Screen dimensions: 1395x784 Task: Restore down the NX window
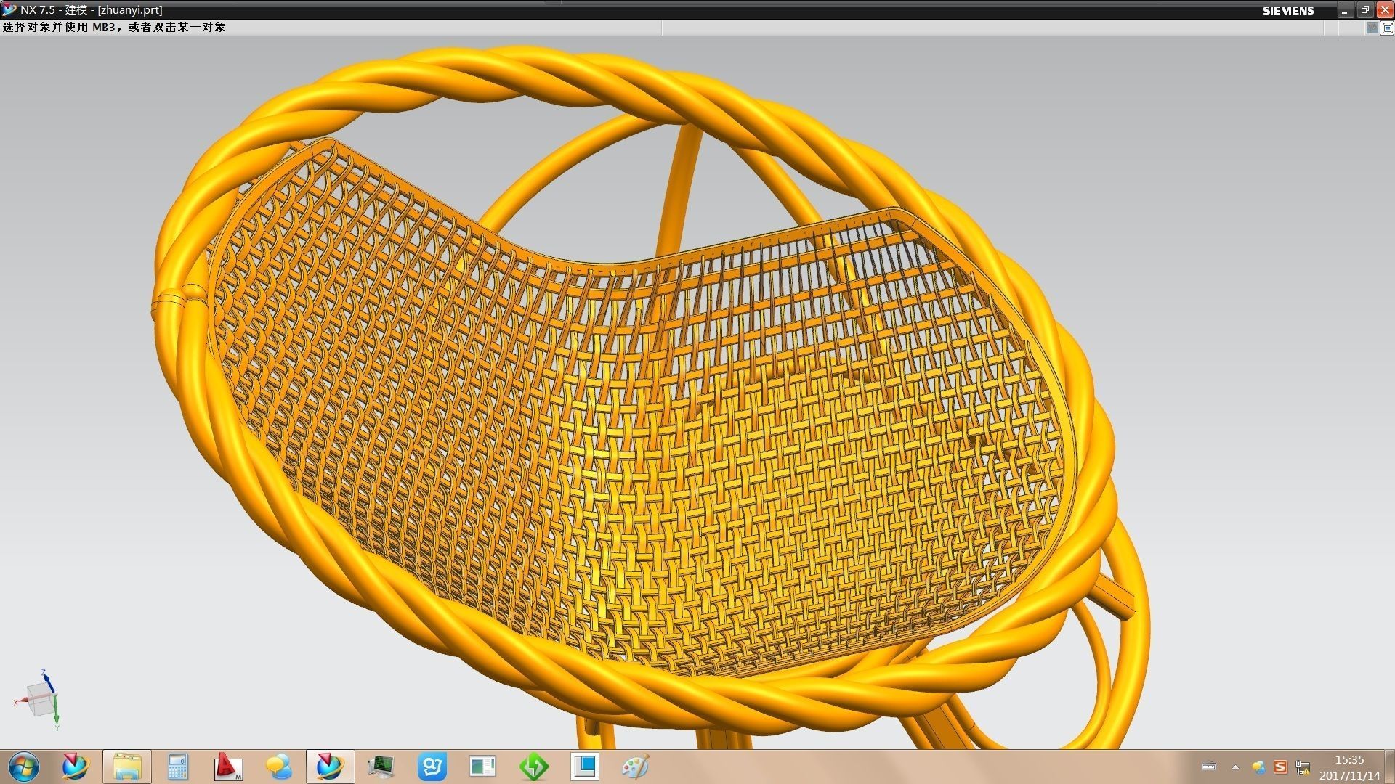pos(1364,10)
